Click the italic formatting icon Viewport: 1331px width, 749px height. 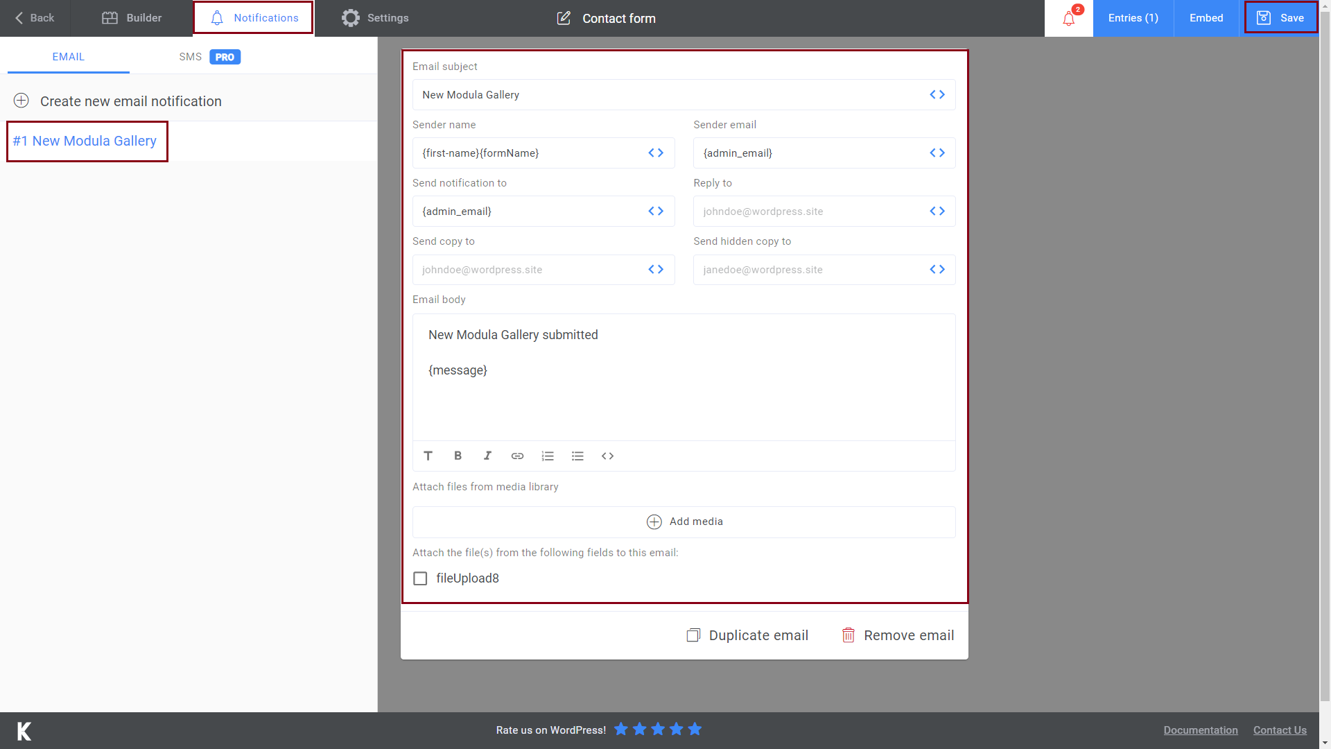[487, 456]
